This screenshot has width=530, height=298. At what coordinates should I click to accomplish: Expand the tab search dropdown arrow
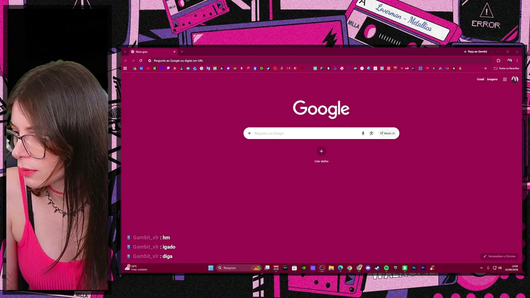coord(125,52)
